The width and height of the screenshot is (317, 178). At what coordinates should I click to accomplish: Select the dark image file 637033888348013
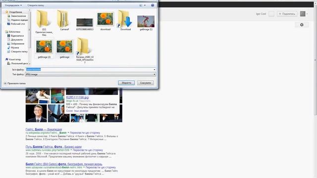(x=85, y=24)
